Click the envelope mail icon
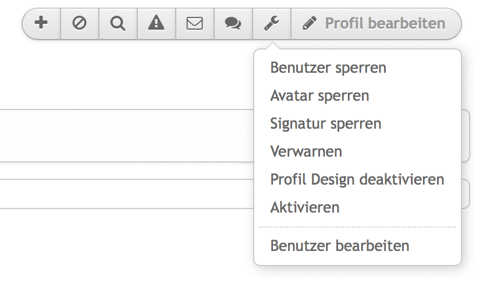Viewport: 483px width, 283px height. 195,24
